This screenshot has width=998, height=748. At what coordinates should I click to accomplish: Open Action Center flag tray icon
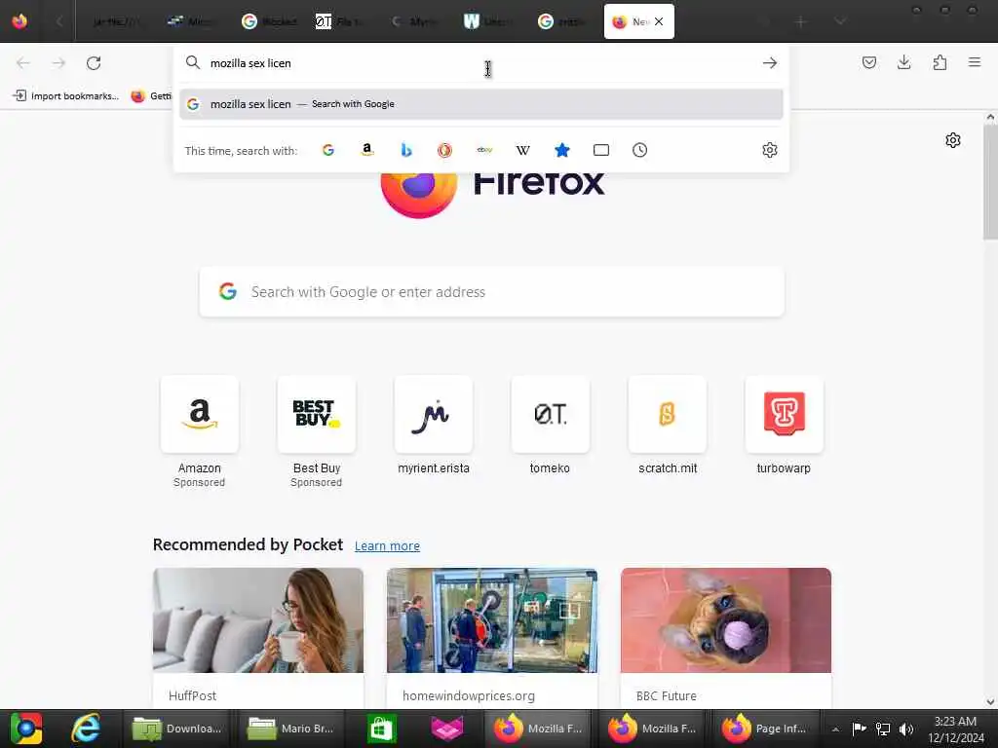(859, 729)
